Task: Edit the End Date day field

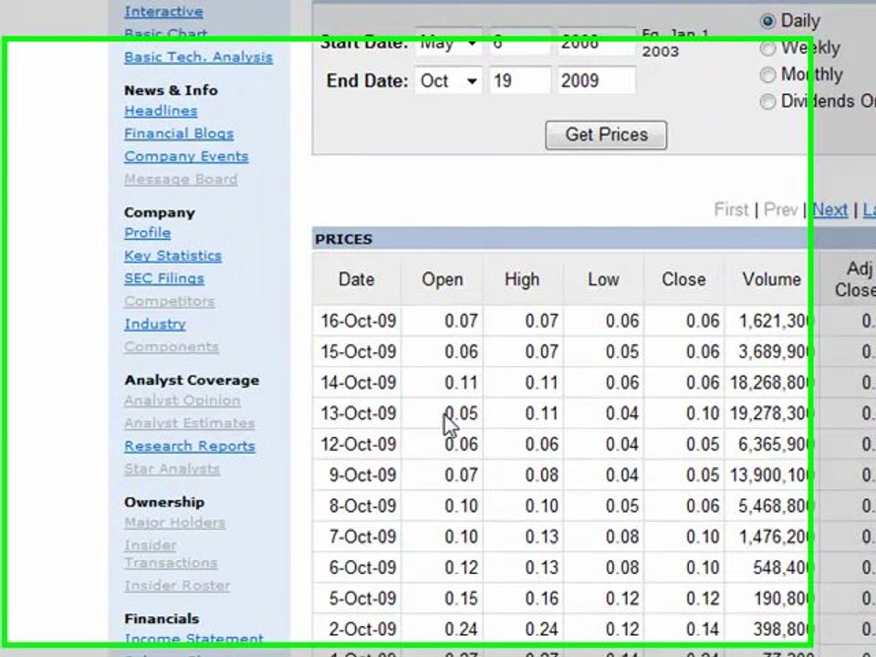Action: point(520,80)
